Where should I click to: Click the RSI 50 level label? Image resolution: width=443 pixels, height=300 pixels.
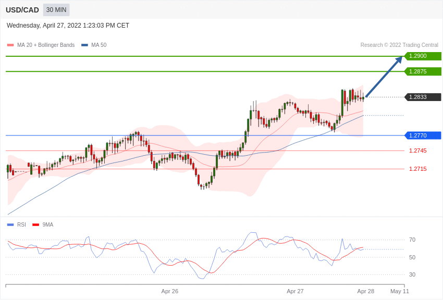pyautogui.click(x=412, y=257)
